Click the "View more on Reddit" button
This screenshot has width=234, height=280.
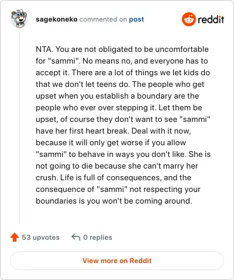[x=117, y=261]
